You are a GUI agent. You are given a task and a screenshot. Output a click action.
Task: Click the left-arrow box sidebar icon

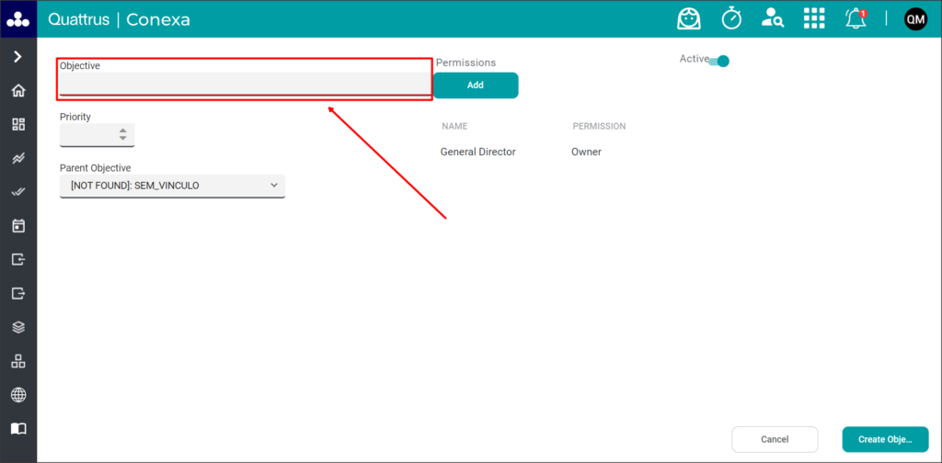point(18,260)
